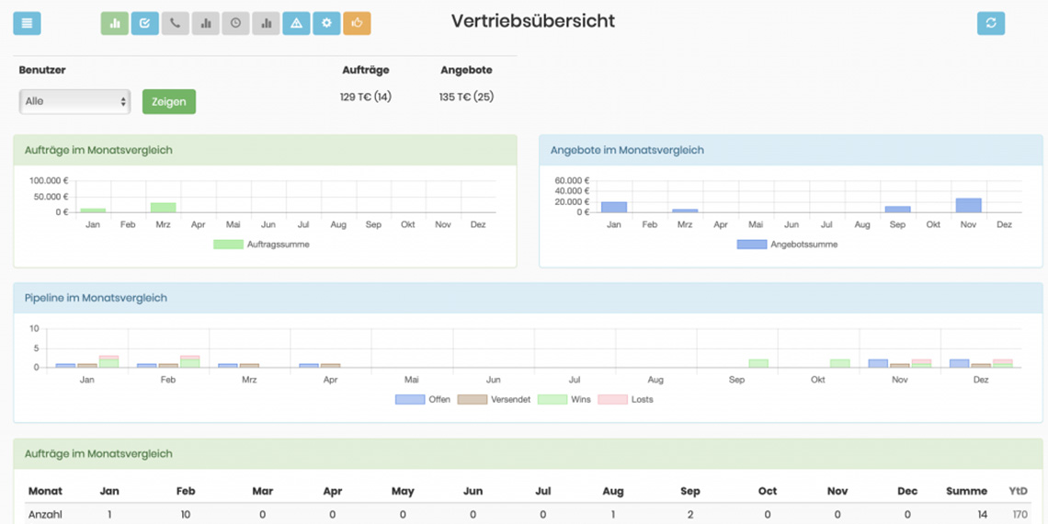Select gray bar chart icon left of clock
This screenshot has height=524, width=1048.
click(x=206, y=23)
